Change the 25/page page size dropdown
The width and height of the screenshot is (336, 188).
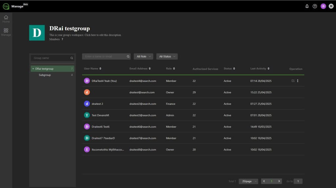(248, 181)
